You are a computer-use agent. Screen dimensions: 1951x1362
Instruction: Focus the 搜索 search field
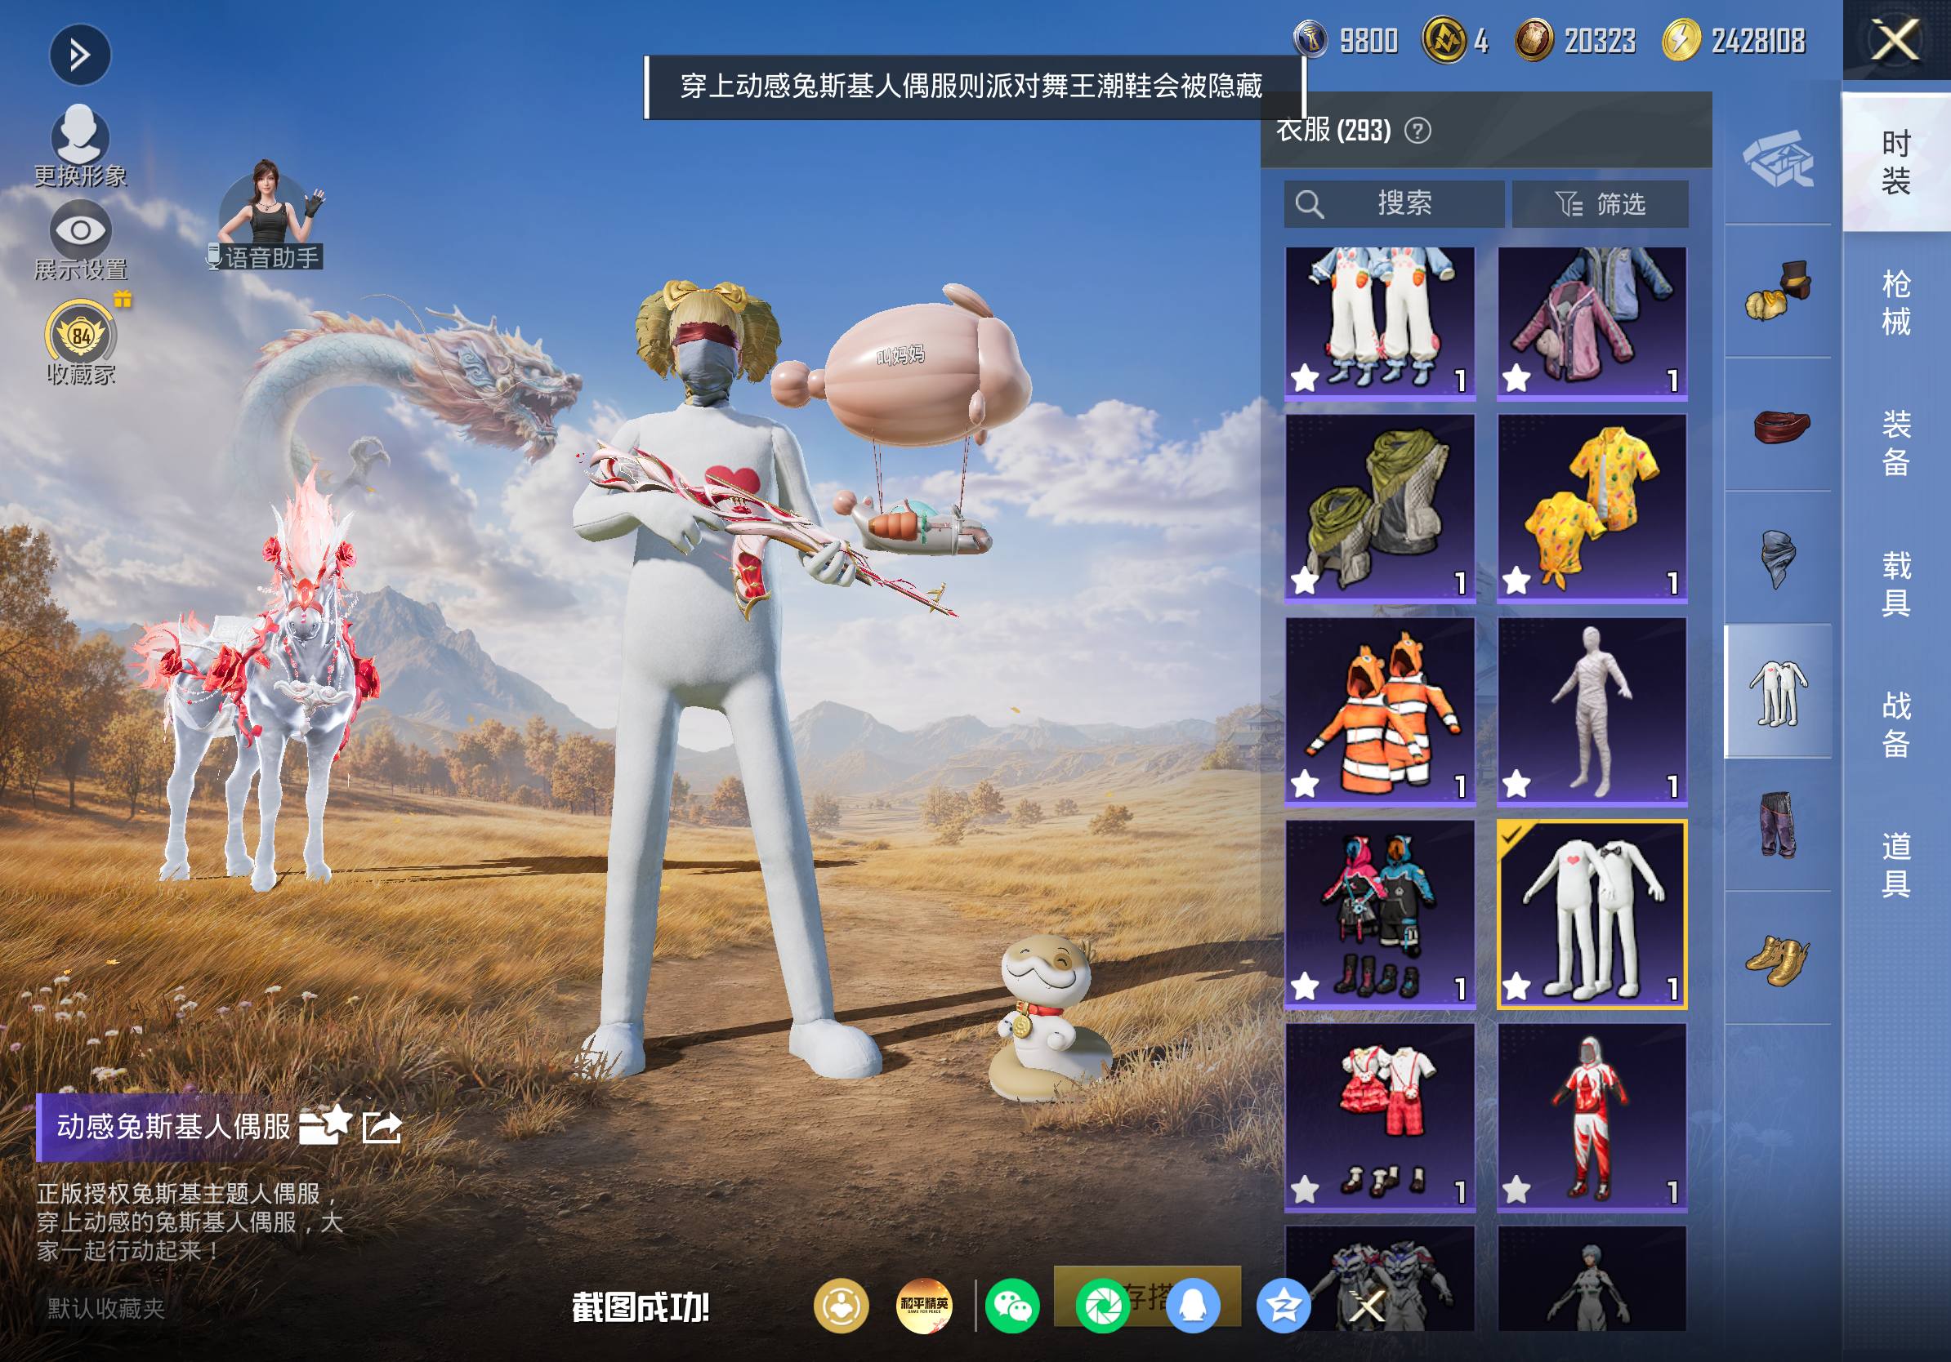coord(1394,204)
